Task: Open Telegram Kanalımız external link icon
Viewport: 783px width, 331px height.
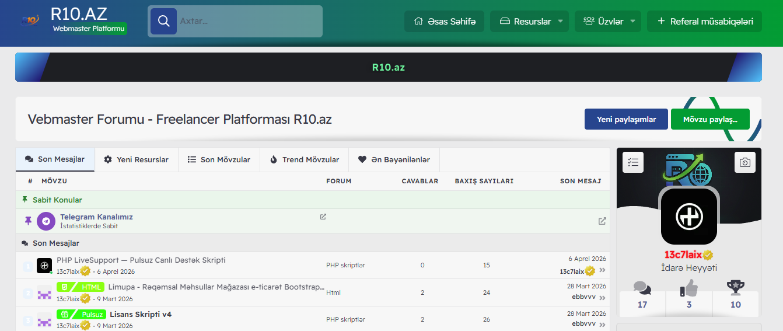Action: pyautogui.click(x=323, y=217)
